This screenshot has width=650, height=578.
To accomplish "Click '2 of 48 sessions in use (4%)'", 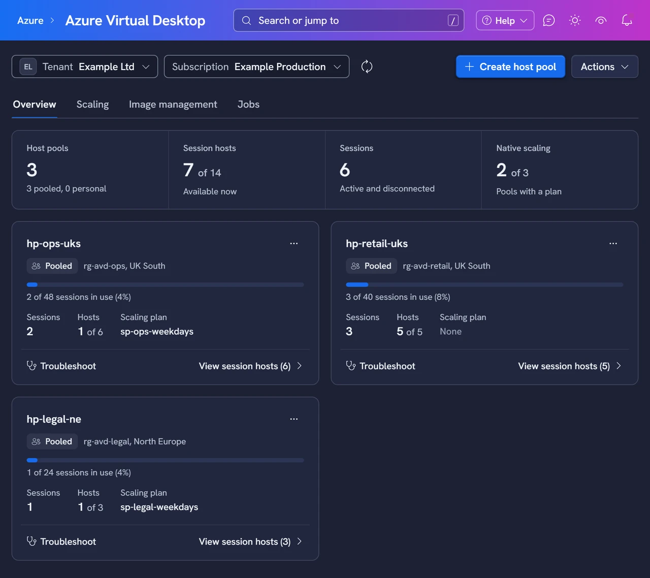I will click(79, 297).
